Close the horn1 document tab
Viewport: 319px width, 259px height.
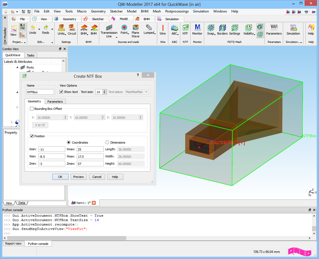tap(94, 203)
